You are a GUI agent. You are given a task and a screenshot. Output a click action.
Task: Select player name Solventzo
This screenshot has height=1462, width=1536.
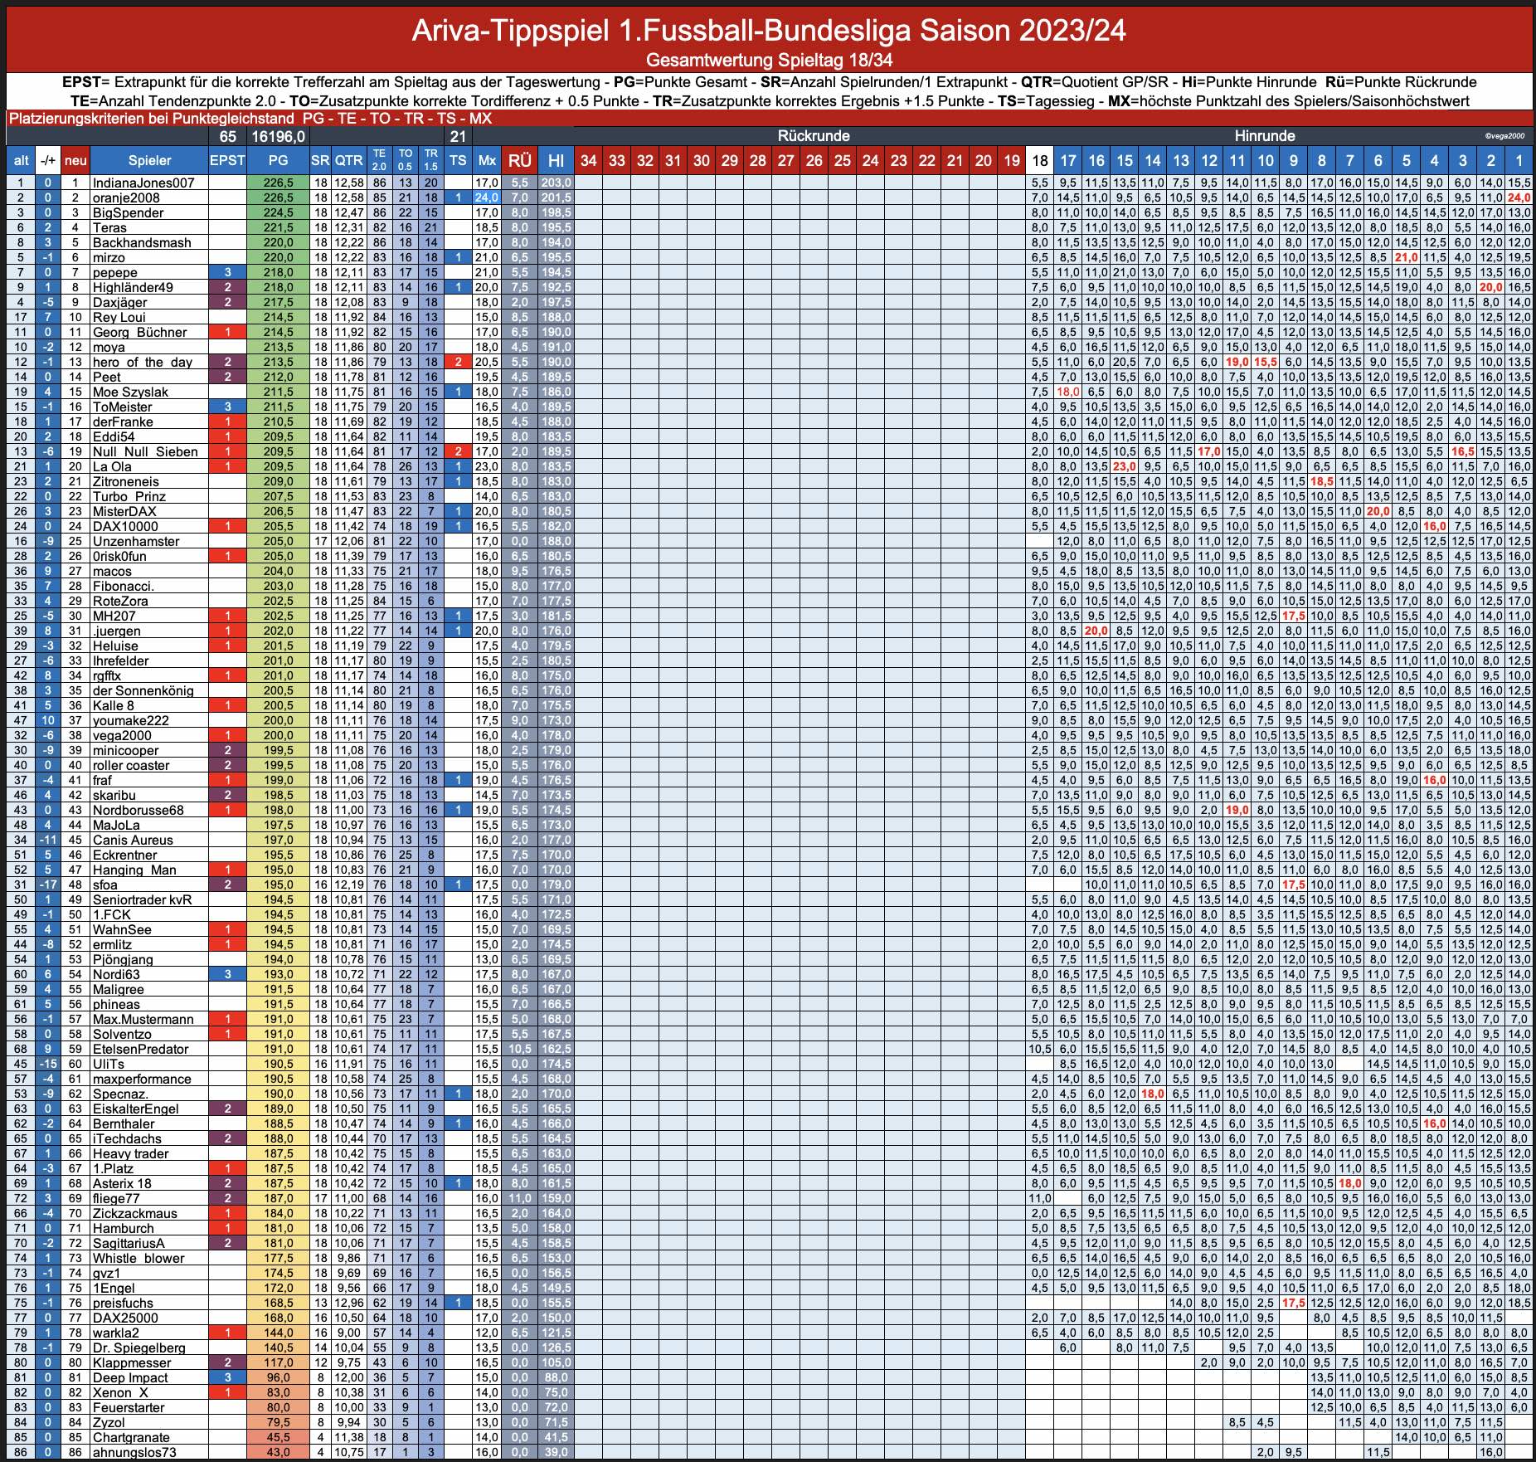pyautogui.click(x=122, y=1034)
